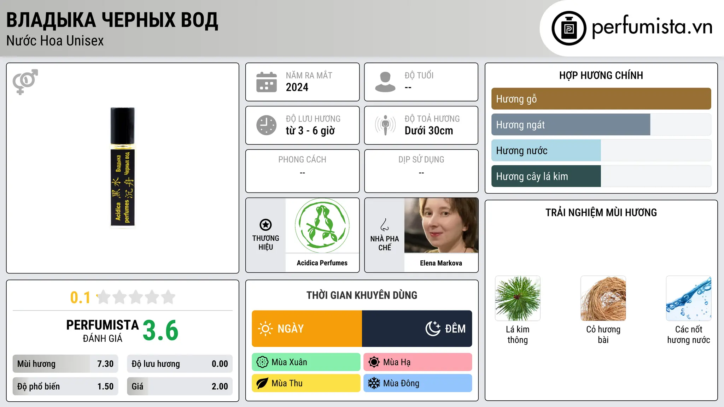Click the rating stars row
The width and height of the screenshot is (724, 407).
point(136,297)
